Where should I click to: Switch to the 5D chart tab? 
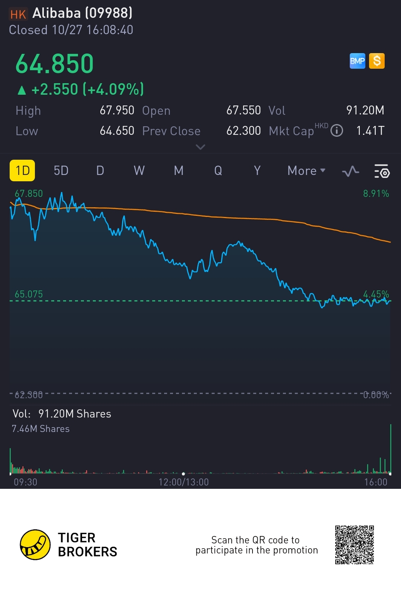[61, 171]
